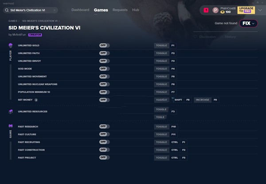
Task: Click the F5 key for Unlimited Movement
Action: click(173, 77)
